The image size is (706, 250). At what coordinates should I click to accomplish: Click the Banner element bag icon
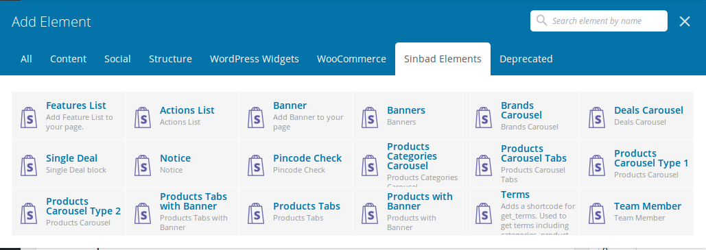pos(256,117)
